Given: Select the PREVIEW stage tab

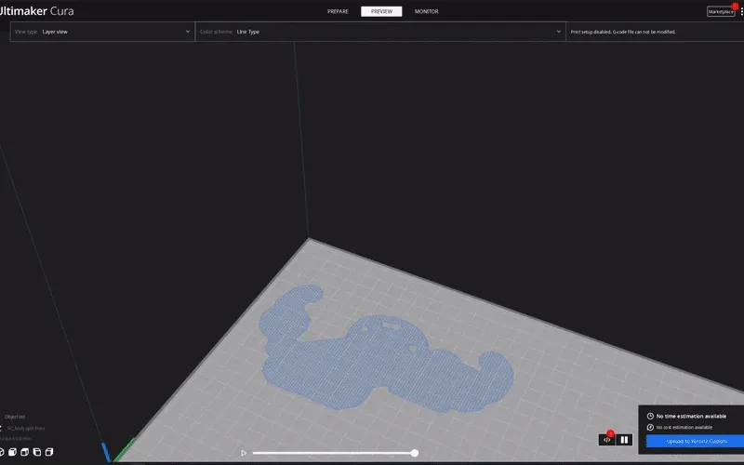Looking at the screenshot, I should coord(381,11).
